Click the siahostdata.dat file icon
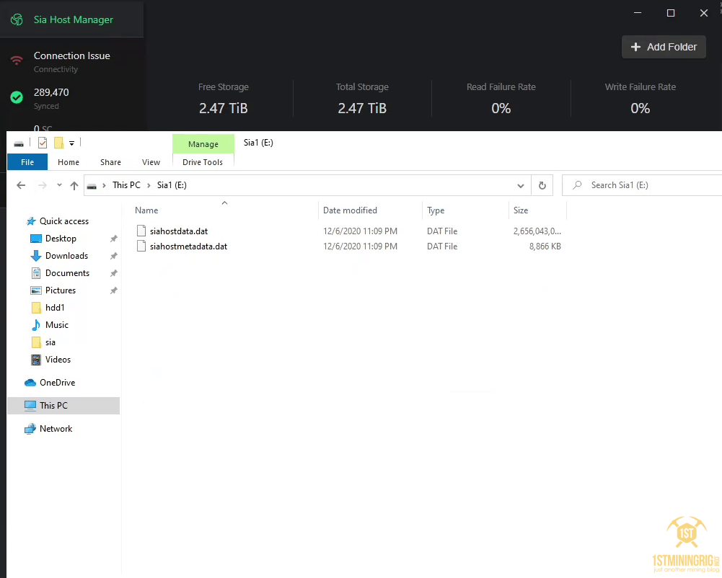The height and width of the screenshot is (578, 722). click(x=141, y=231)
